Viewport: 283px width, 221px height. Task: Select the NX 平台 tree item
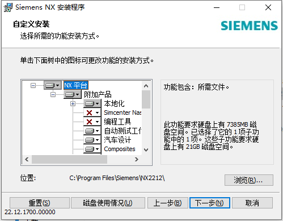coord(76,85)
